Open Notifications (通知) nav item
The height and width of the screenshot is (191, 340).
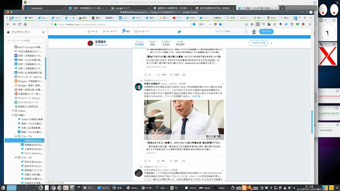[125, 31]
